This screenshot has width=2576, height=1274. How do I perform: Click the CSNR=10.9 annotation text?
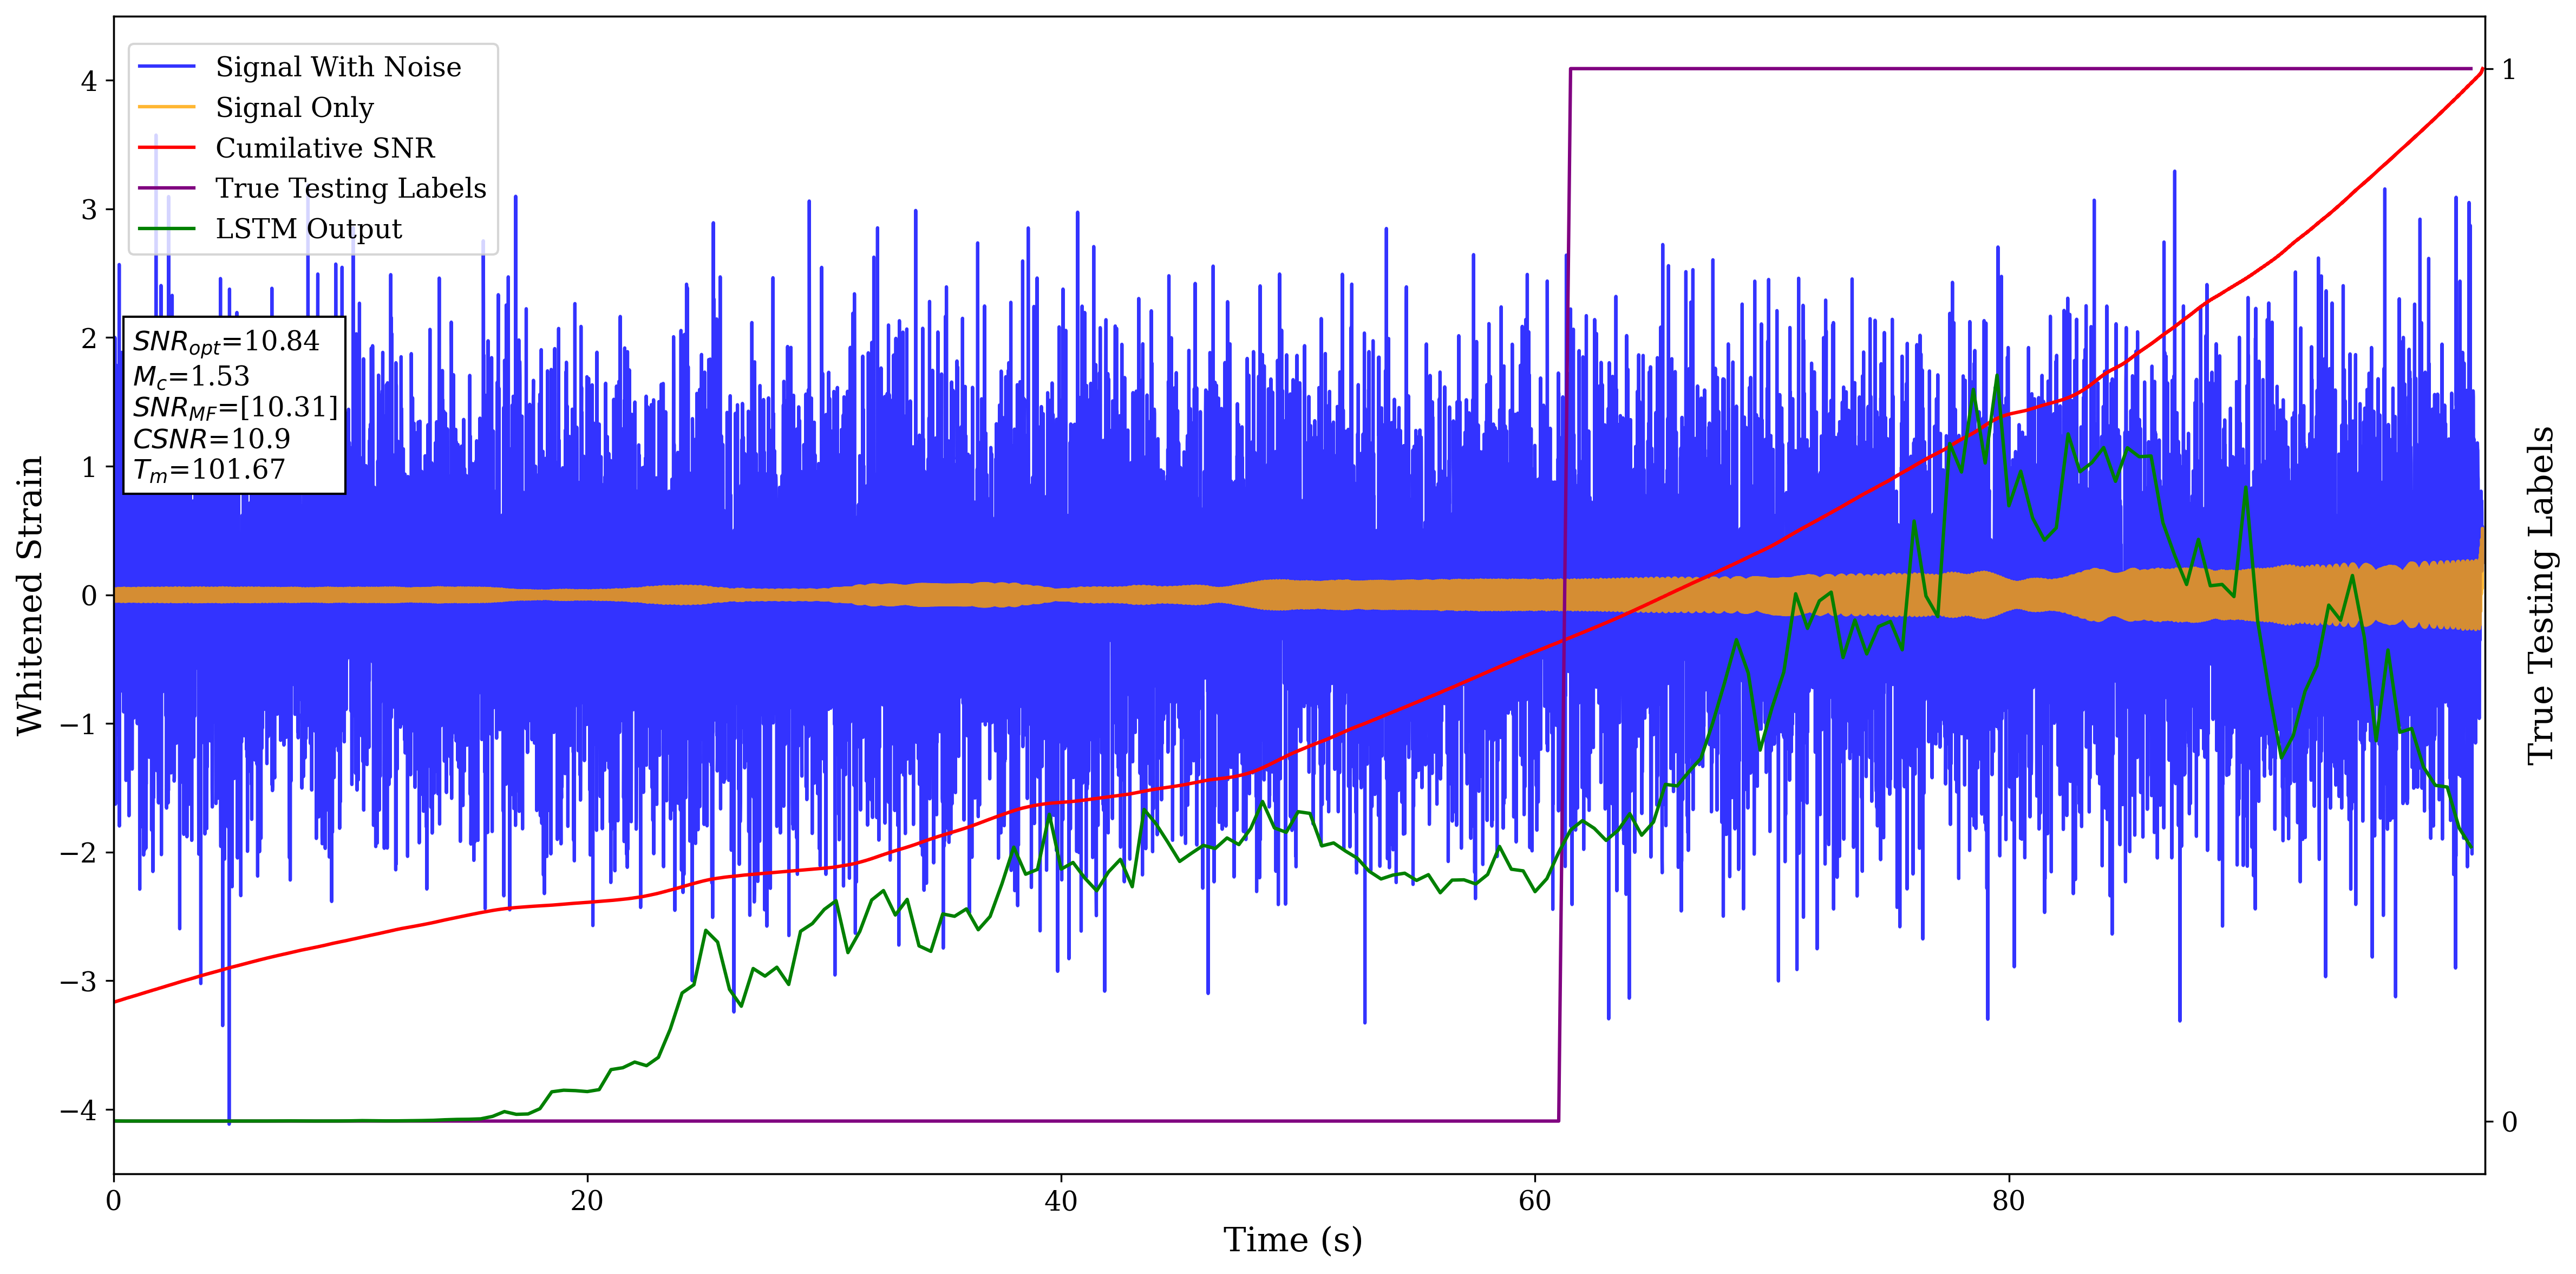[x=211, y=439]
